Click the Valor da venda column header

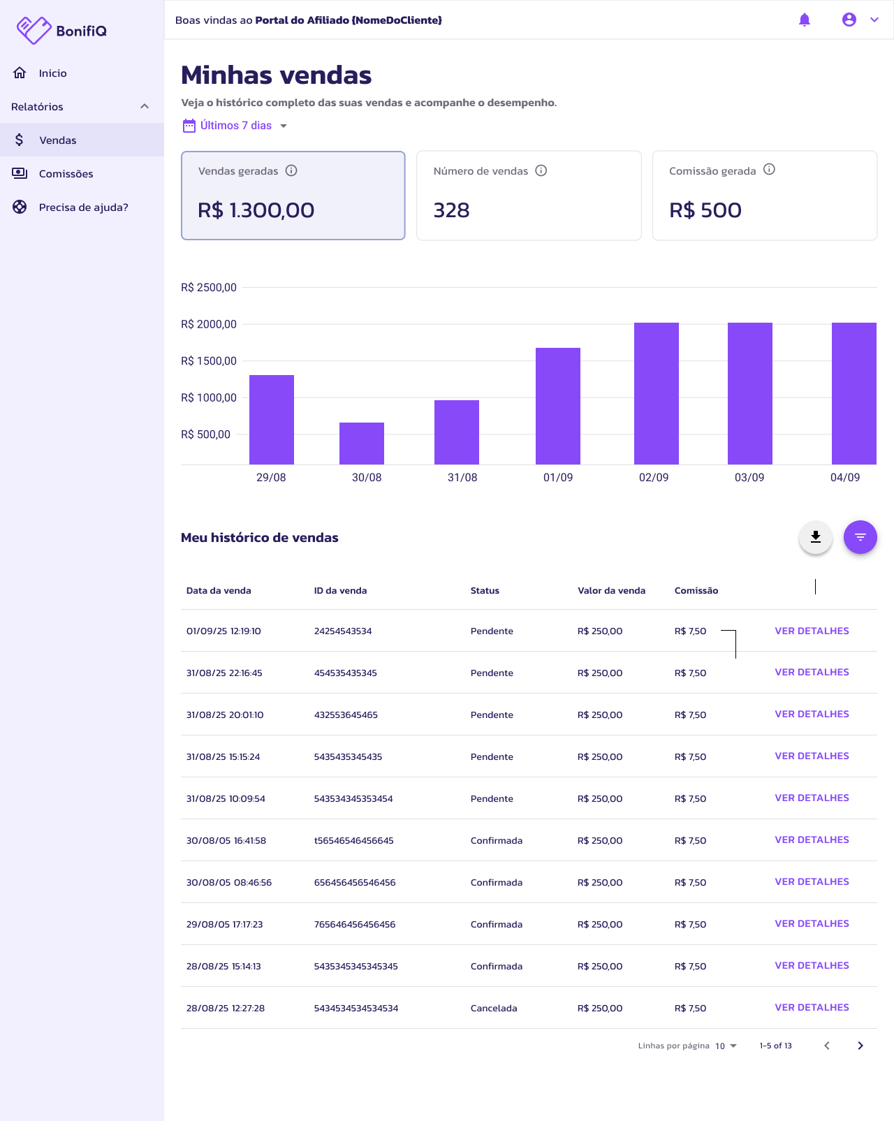point(611,591)
